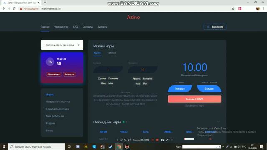Viewport: 267px width, 150px height.
Task: Open Играть in sidebar
Action: click(50, 95)
